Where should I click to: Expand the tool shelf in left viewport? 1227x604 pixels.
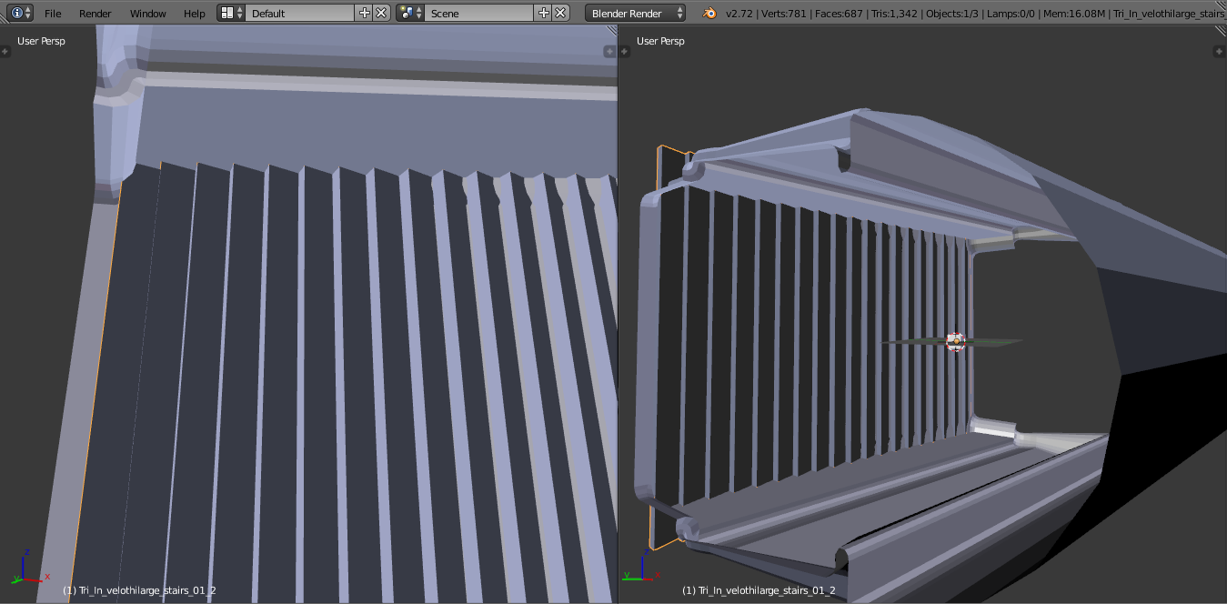point(5,52)
